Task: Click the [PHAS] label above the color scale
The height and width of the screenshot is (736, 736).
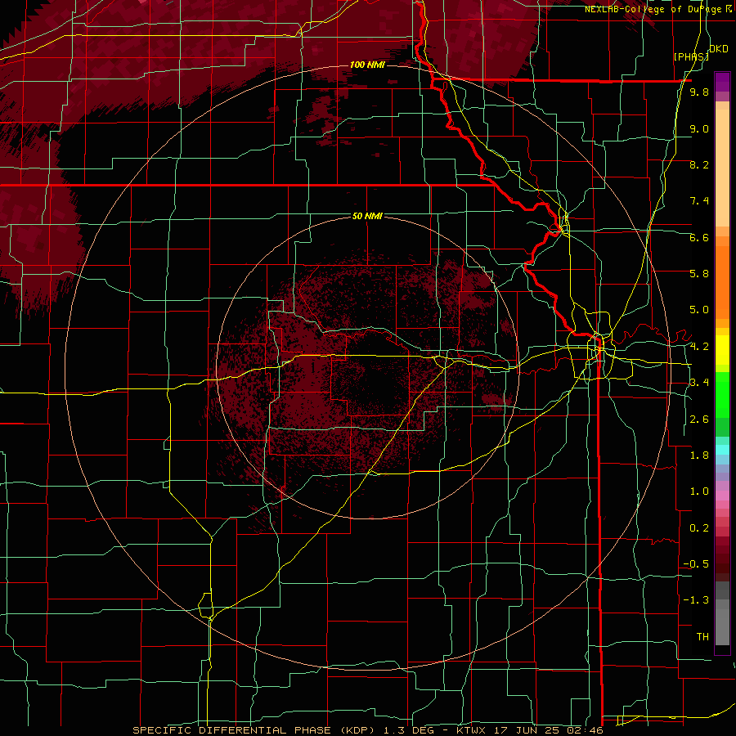Action: (691, 56)
